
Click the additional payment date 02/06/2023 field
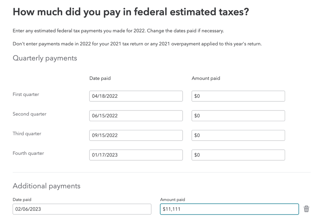click(x=82, y=209)
